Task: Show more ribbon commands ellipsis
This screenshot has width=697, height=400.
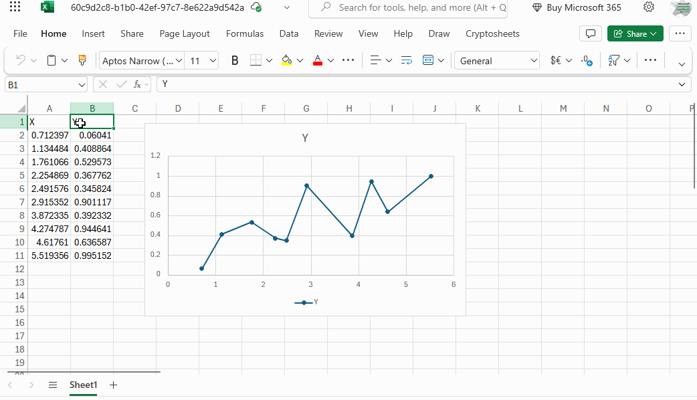Action: coord(650,60)
